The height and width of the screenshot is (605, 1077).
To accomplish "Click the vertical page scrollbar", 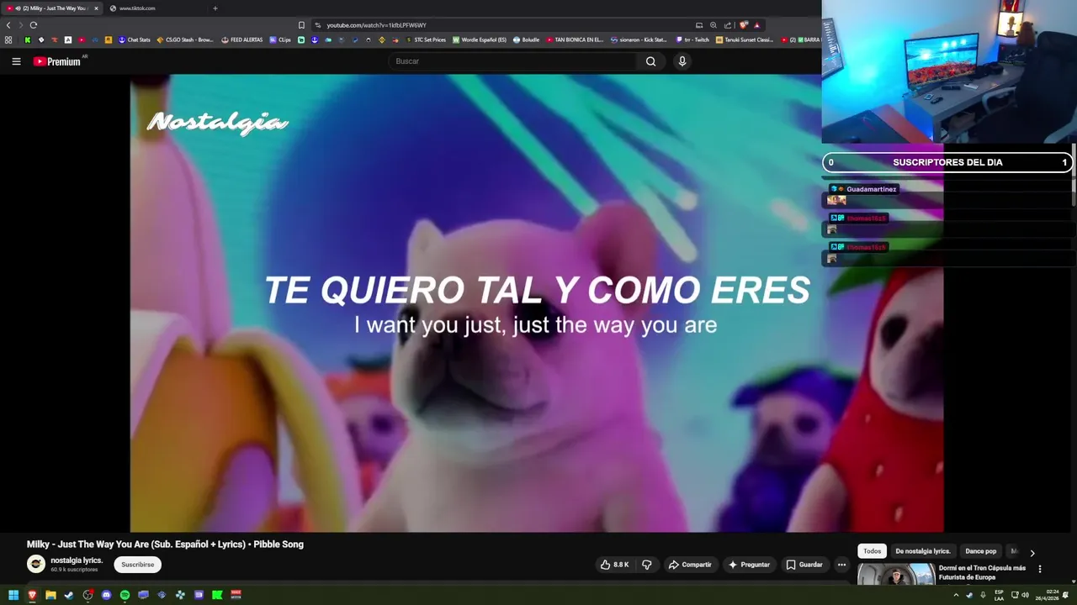I will point(1074,176).
